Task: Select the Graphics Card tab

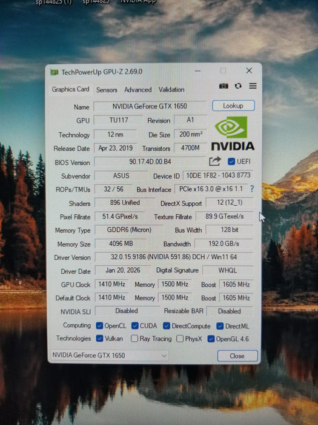Action: pyautogui.click(x=70, y=89)
